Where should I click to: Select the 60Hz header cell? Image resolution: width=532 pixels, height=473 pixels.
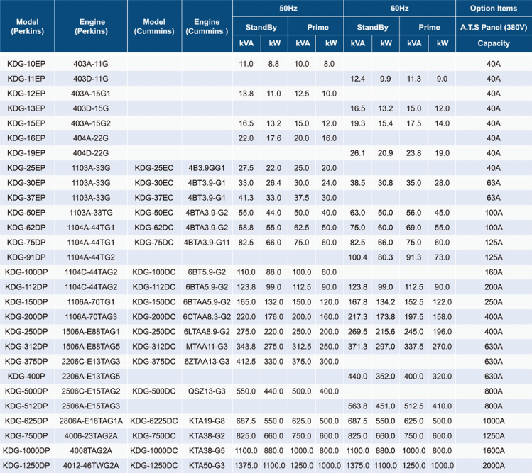pos(399,8)
